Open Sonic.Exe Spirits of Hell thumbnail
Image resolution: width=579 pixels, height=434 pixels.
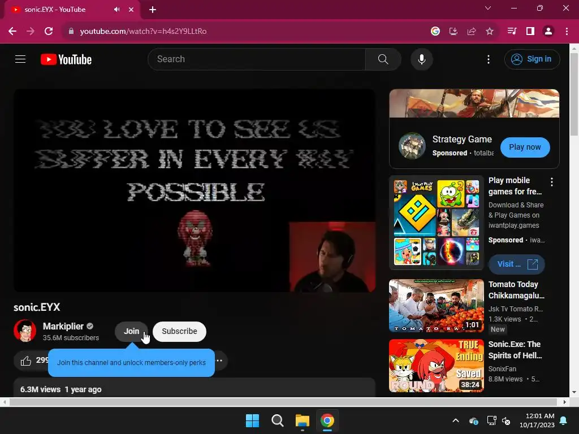(x=437, y=366)
